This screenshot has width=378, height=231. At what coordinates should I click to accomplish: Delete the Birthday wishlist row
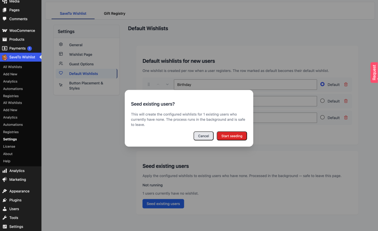click(346, 85)
